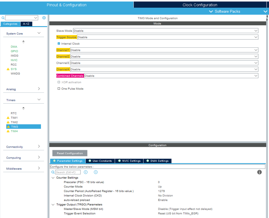Viewport: 269px width, 218px height.
Task: Select WWDG in System Core list
Action: [15, 74]
